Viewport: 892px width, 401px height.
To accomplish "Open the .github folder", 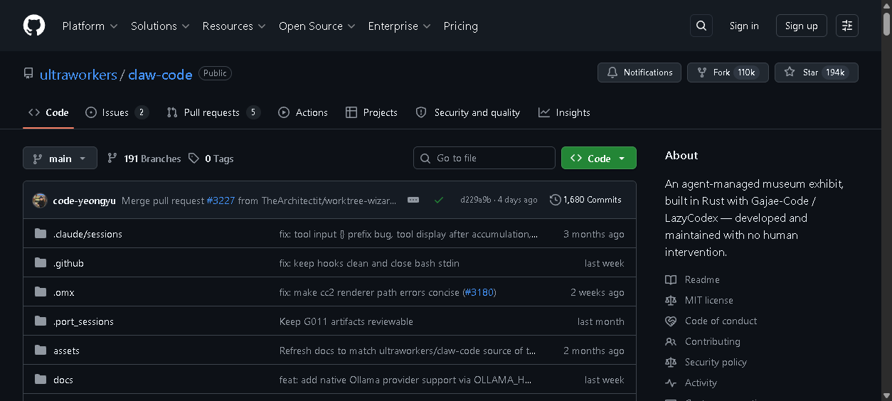I will tap(68, 263).
